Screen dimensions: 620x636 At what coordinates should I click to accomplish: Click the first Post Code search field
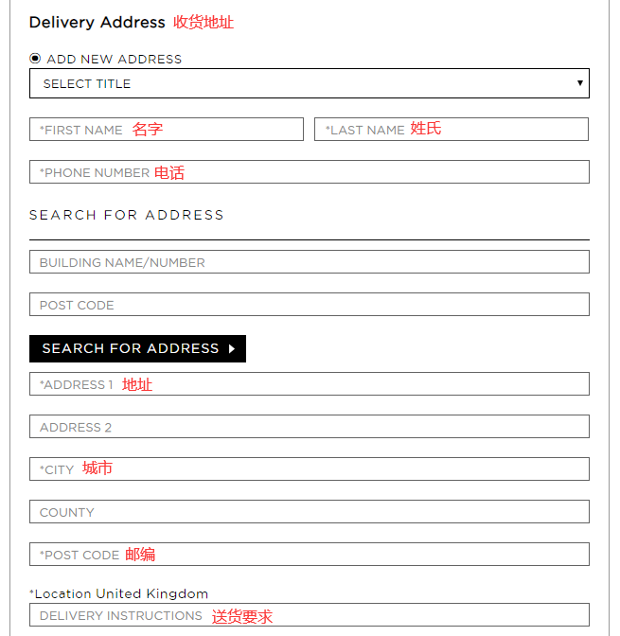(x=309, y=305)
